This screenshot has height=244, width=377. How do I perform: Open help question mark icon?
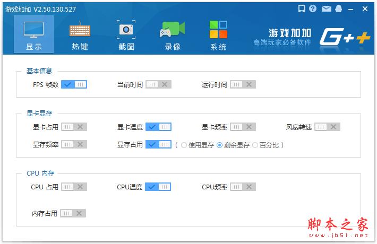pyautogui.click(x=313, y=8)
